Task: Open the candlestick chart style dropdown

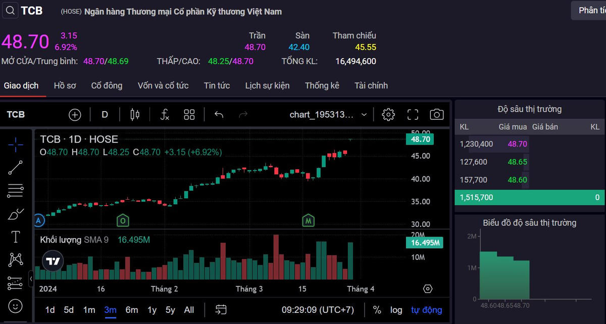Action: (135, 115)
